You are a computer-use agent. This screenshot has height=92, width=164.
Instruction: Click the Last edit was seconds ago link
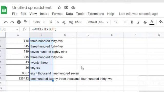point(138,14)
